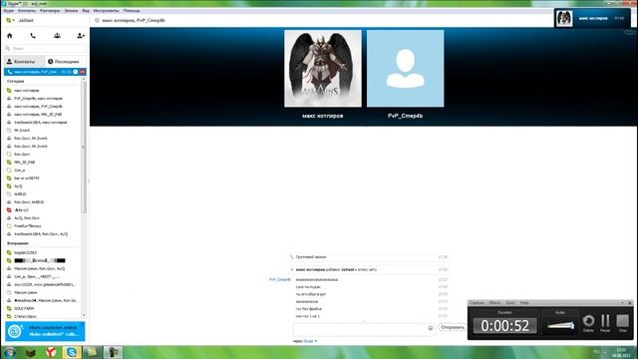
Task: Click into the contact search field
Action: [46, 49]
